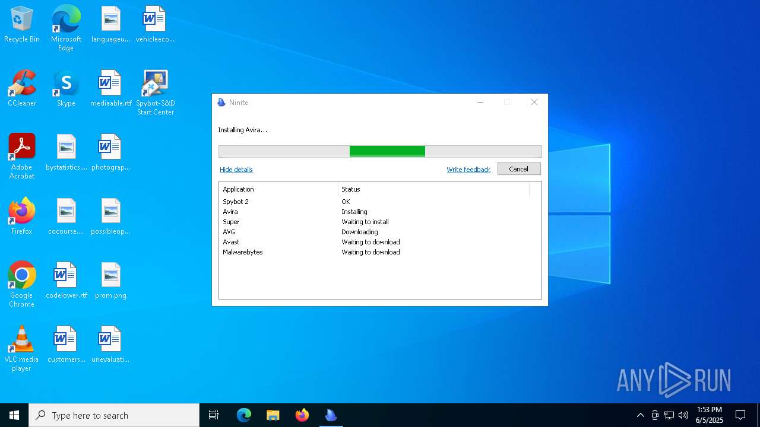The height and width of the screenshot is (427, 760).
Task: Select the bystatistics... image file icon
Action: 66,153
